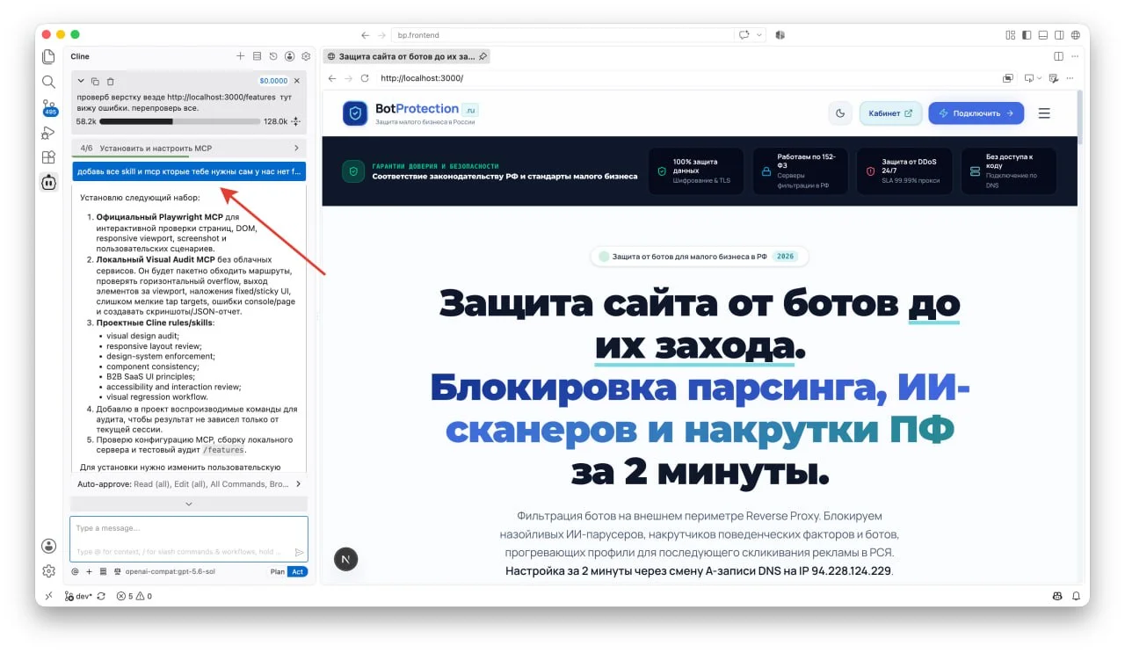Go back using title bar arrow
The width and height of the screenshot is (1125, 653).
(x=366, y=35)
